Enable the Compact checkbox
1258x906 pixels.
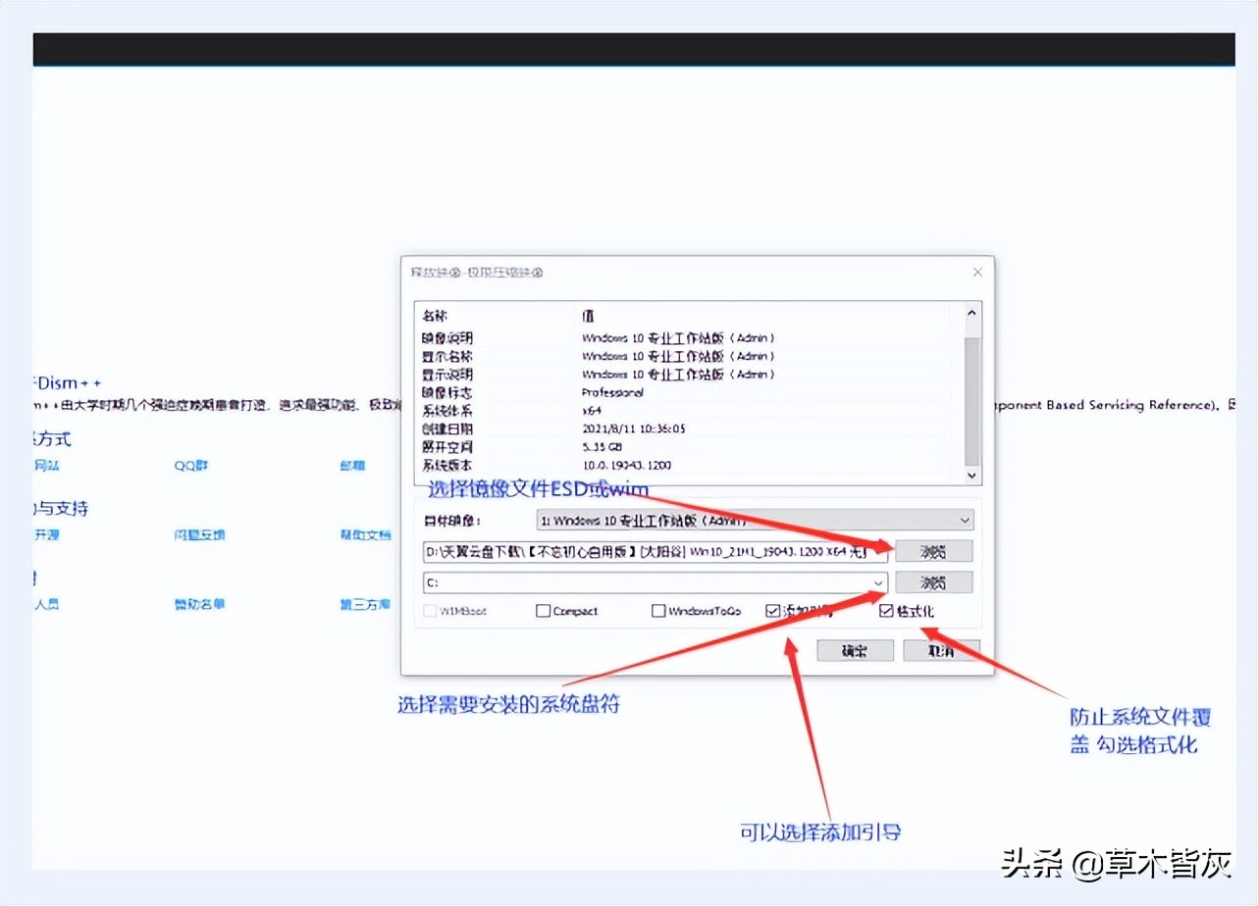pyautogui.click(x=543, y=610)
